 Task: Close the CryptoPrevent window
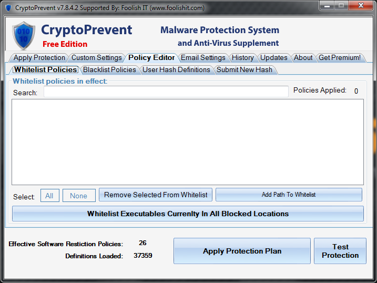click(361, 6)
